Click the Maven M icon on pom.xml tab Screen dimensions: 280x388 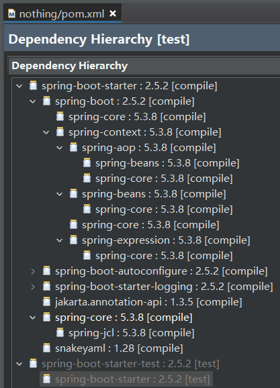[x=11, y=13]
